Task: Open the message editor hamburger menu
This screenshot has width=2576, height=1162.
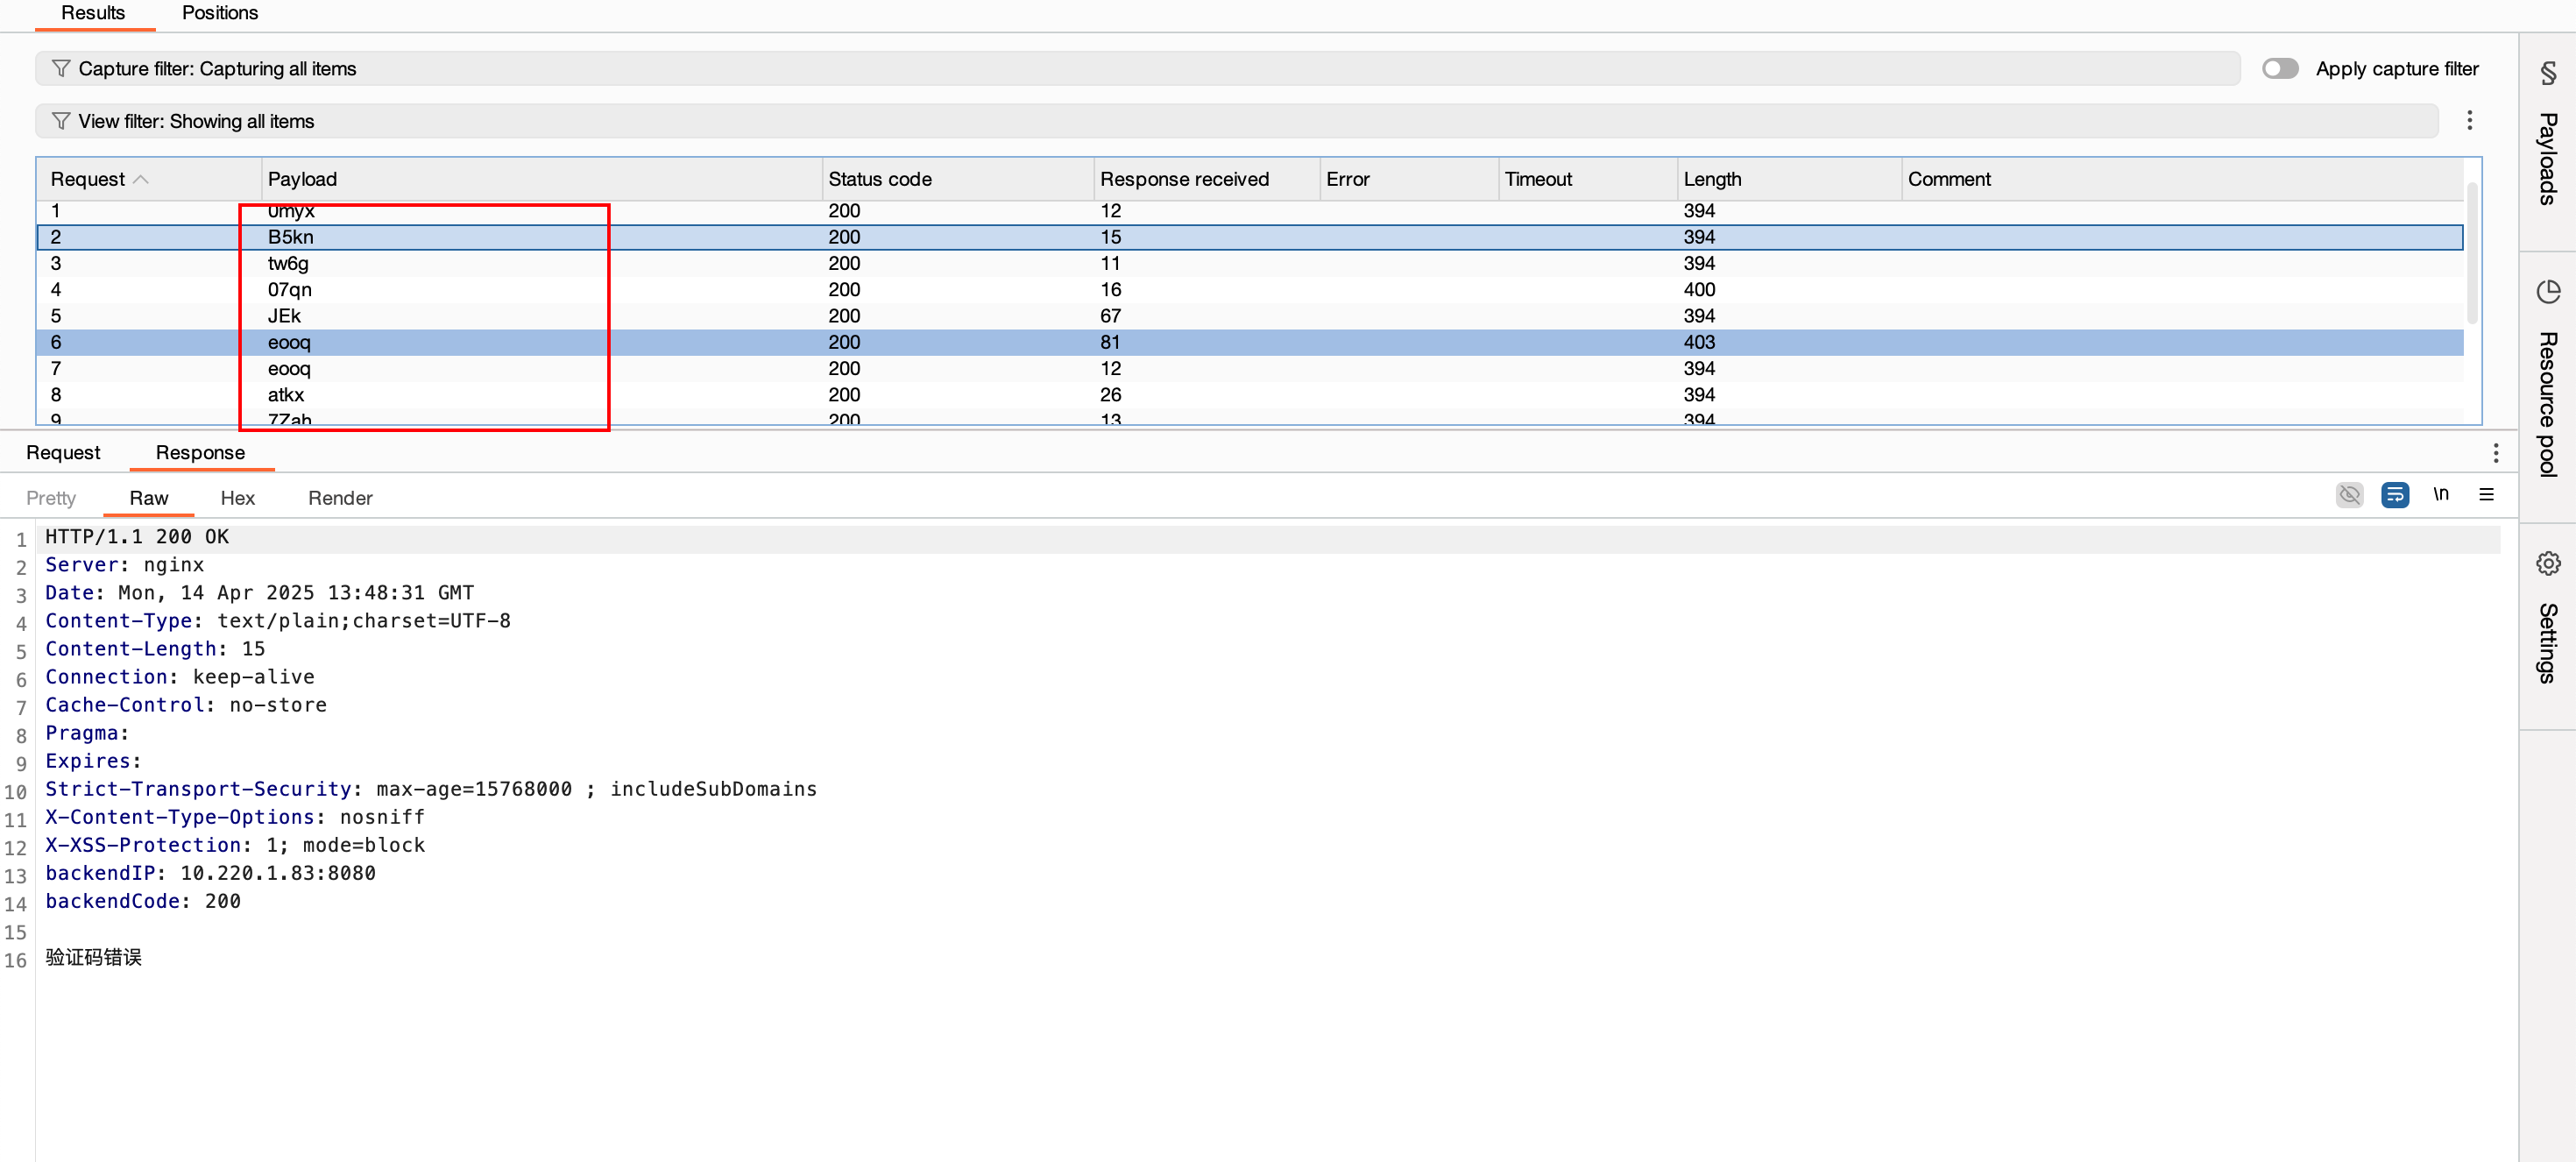Action: click(x=2487, y=495)
